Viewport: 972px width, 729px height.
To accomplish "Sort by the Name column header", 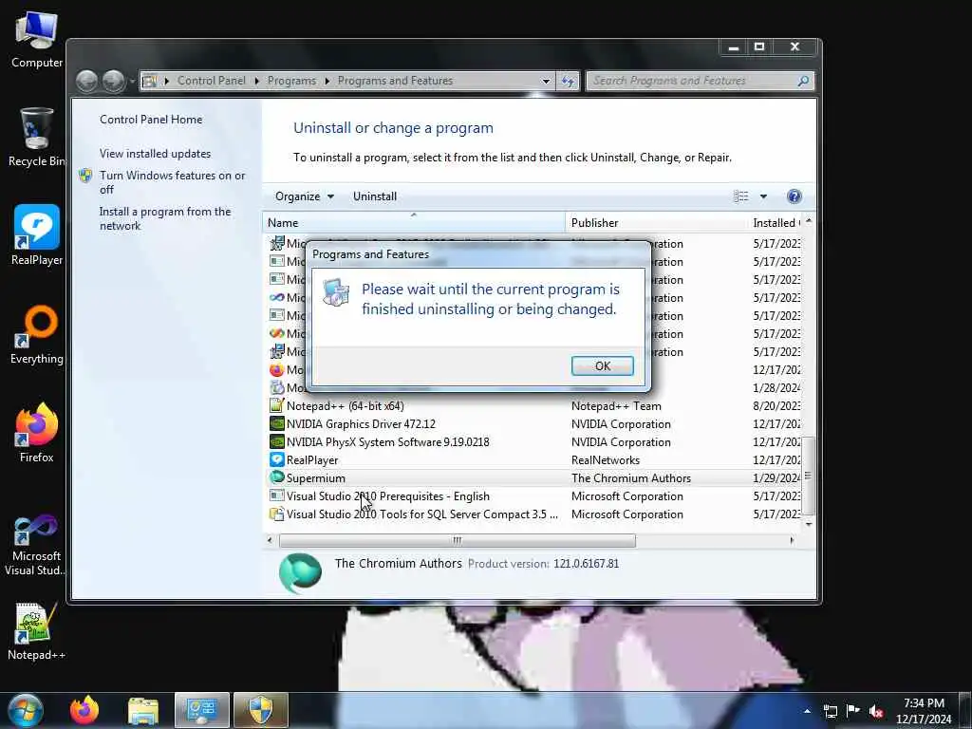I will point(414,222).
